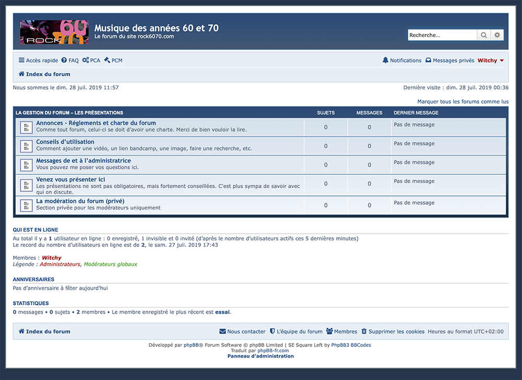Click Statistiques section heading

click(31, 303)
